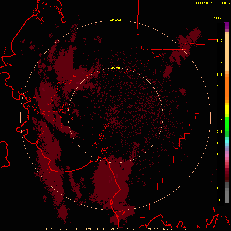Click the 3.4 legend value
Screen dimensions: 231x231
click(x=219, y=120)
